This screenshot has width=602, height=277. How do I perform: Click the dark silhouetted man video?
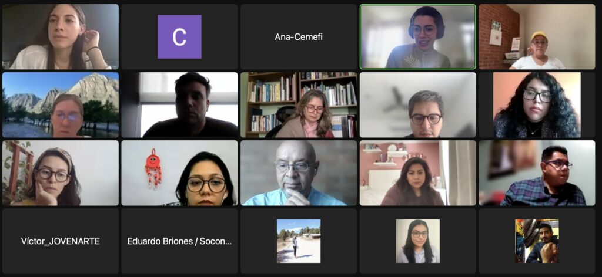(179, 105)
